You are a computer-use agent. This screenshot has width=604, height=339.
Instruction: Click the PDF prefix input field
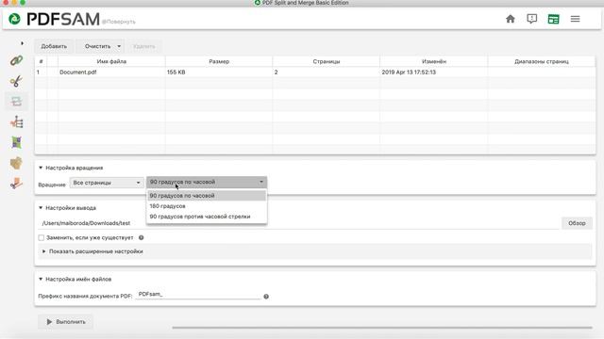(198, 295)
